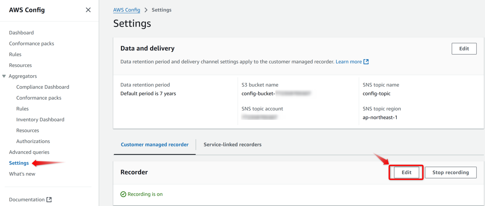
Task: Open the Inventory Dashboard under Aggregators
Action: [x=40, y=120]
